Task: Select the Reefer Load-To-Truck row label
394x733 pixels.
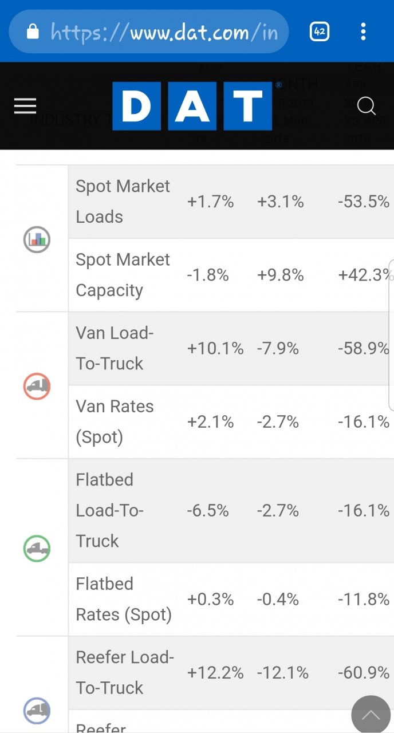Action: [125, 672]
